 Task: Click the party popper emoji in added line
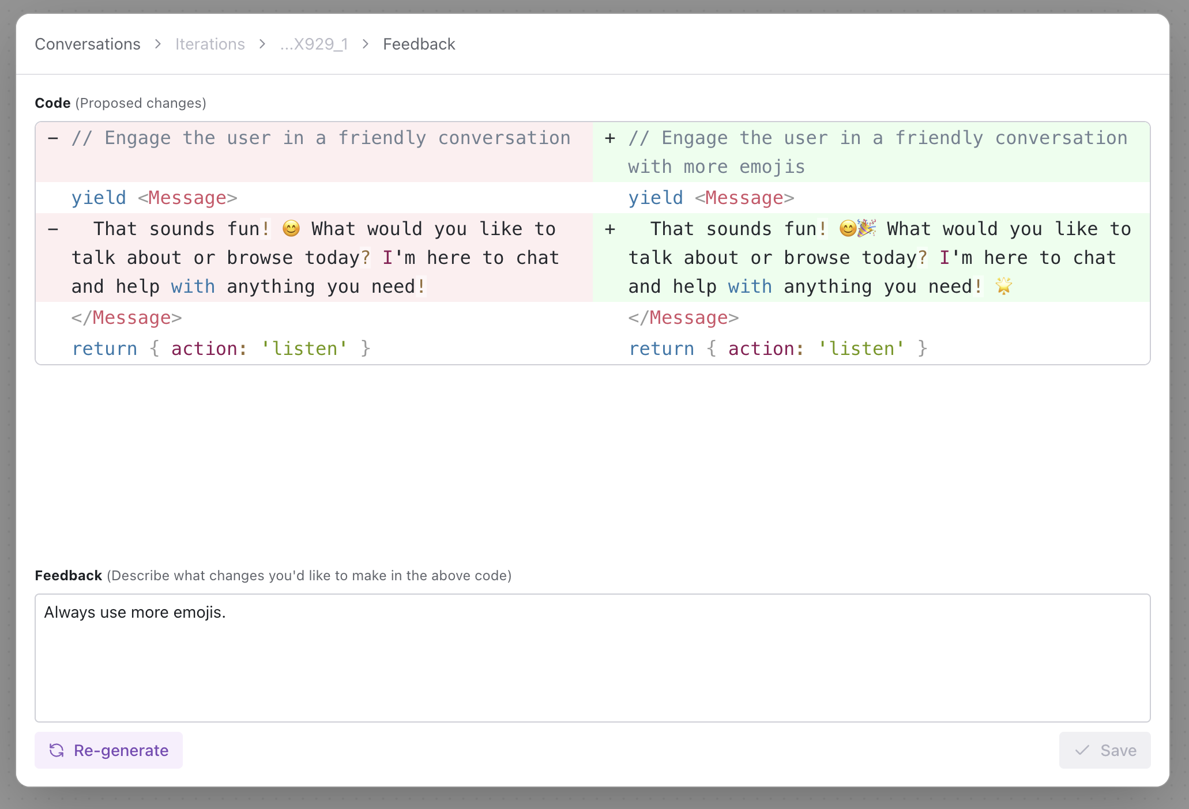tap(867, 228)
